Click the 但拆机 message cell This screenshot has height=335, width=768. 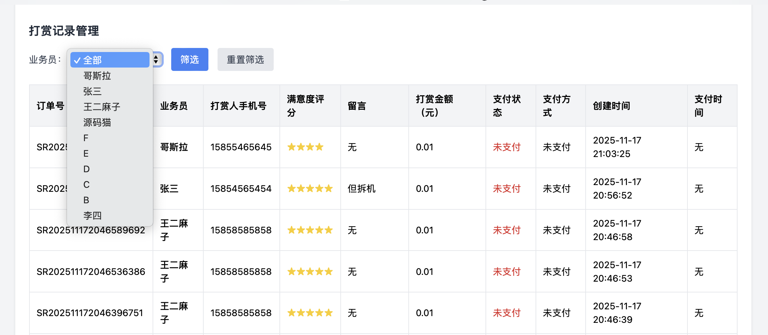(360, 188)
